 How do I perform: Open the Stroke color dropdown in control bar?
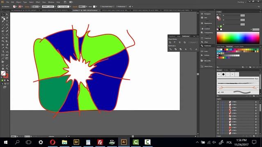[22, 7]
